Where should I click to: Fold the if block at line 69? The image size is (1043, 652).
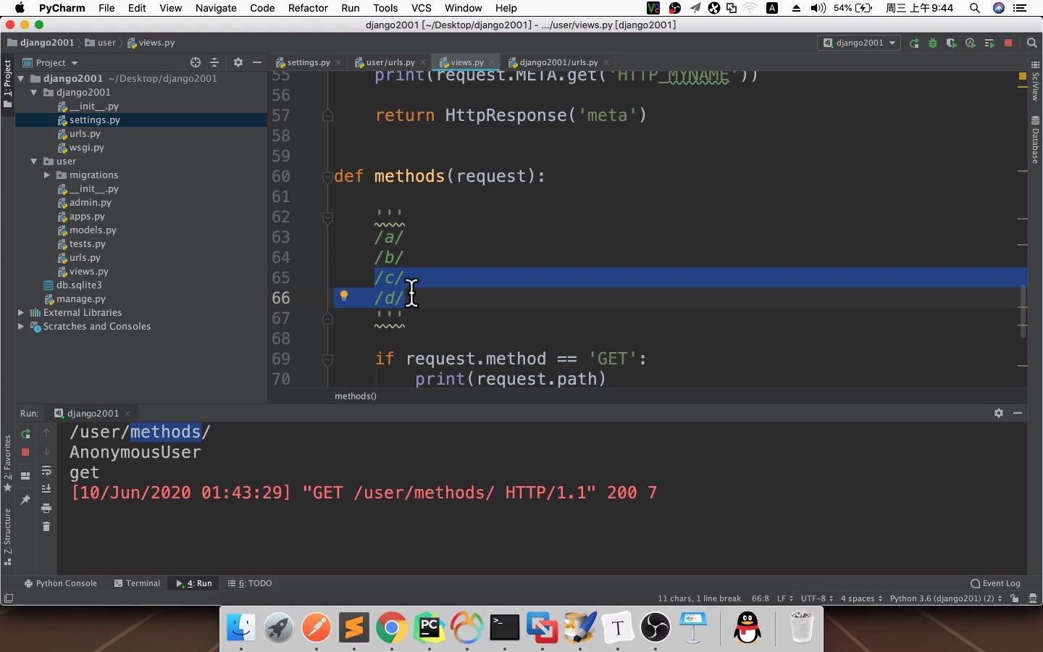pyautogui.click(x=327, y=359)
